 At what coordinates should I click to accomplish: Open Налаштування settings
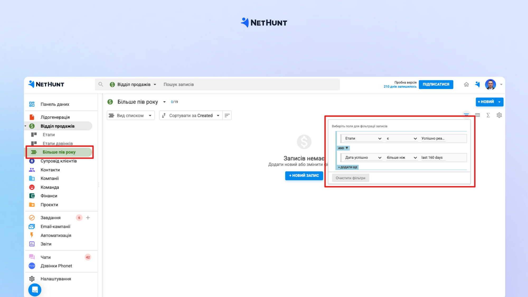click(56, 279)
